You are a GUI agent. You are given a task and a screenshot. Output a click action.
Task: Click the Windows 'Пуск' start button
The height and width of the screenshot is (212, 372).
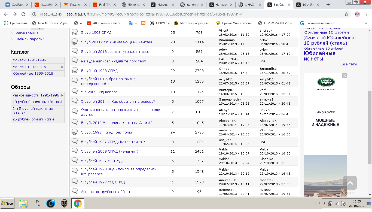(7, 204)
